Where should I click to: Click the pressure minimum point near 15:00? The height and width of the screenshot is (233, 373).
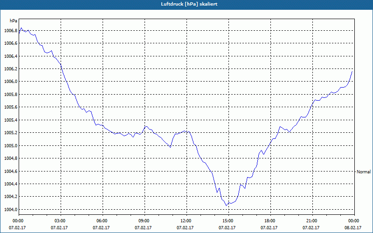click(226, 206)
